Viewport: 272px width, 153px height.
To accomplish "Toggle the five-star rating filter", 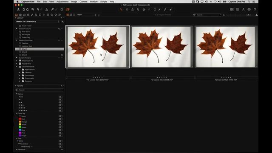I will [60, 110].
